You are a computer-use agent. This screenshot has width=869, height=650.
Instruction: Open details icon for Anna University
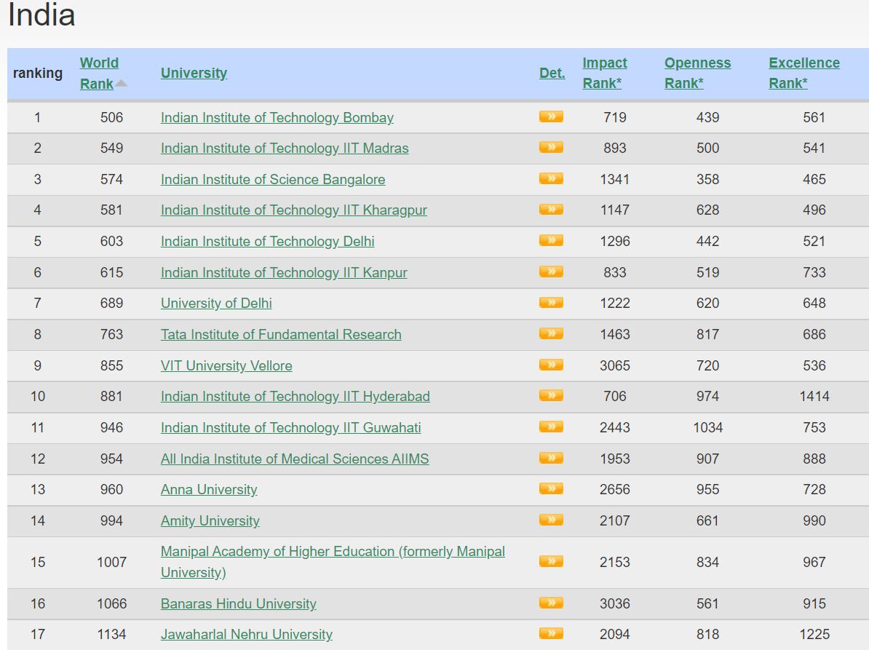[551, 488]
